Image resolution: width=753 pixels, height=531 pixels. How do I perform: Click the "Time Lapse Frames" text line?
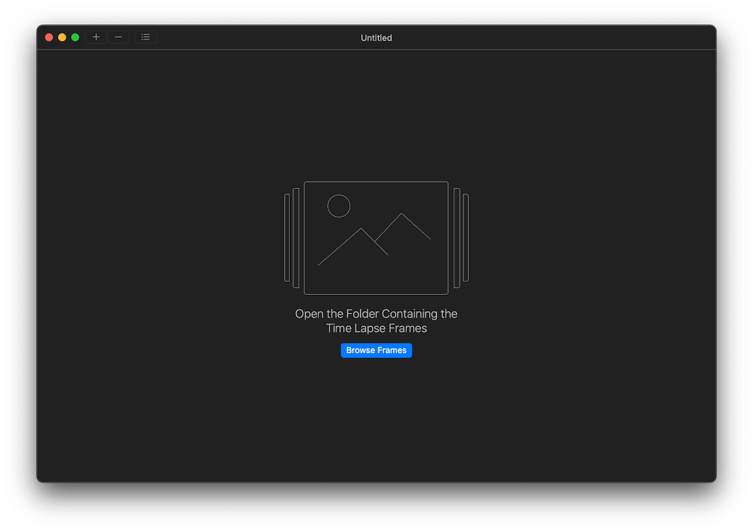(376, 328)
